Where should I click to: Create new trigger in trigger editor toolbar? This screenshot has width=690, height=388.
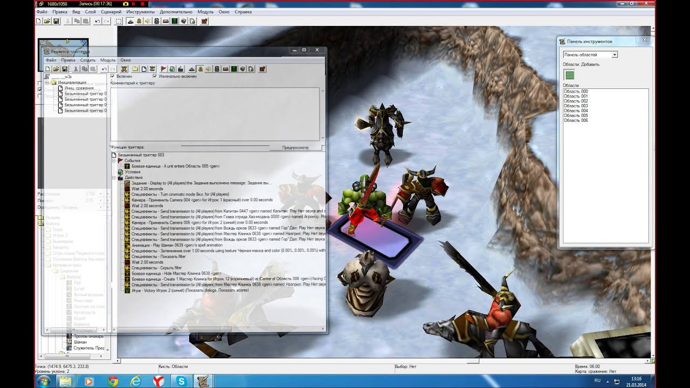(144, 69)
